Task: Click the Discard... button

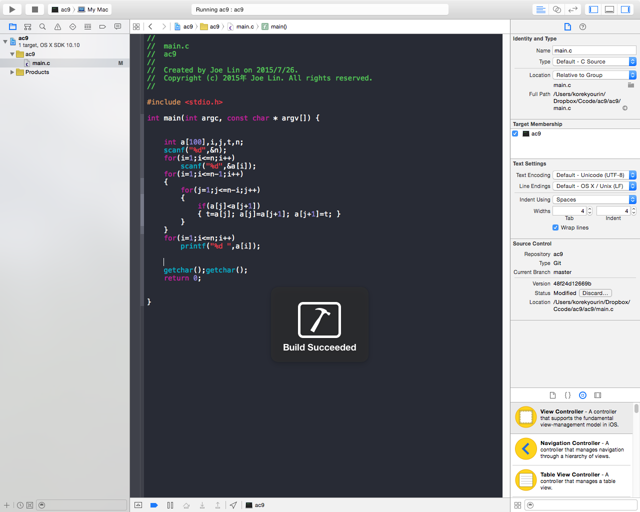Action: [x=595, y=293]
